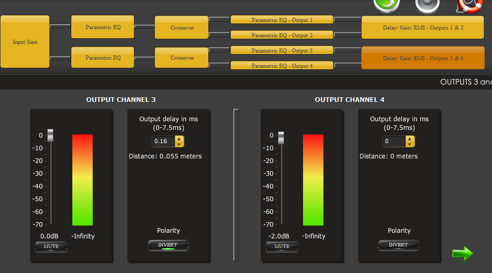This screenshot has height=273, width=492.
Task: Toggle polarity Invert for Output Channel 3
Action: 168,245
